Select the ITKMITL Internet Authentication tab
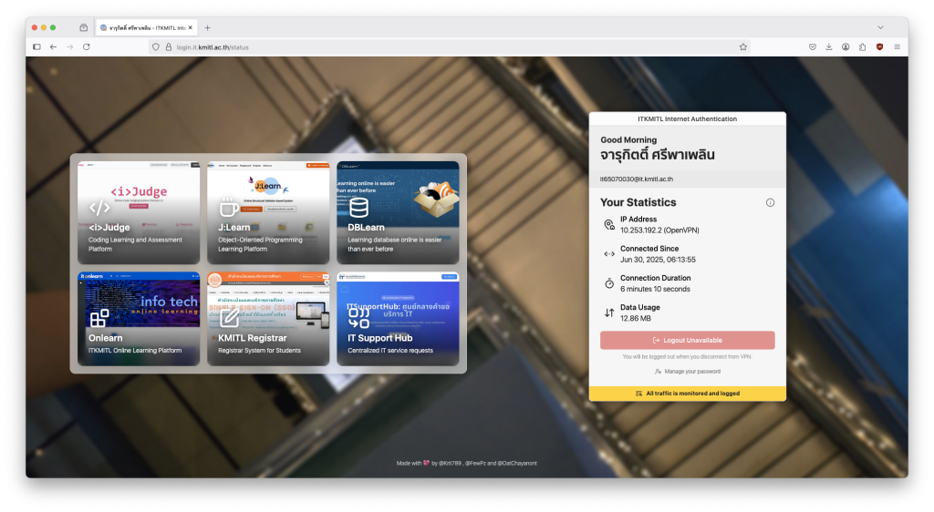Image resolution: width=934 pixels, height=512 pixels. pos(147,27)
